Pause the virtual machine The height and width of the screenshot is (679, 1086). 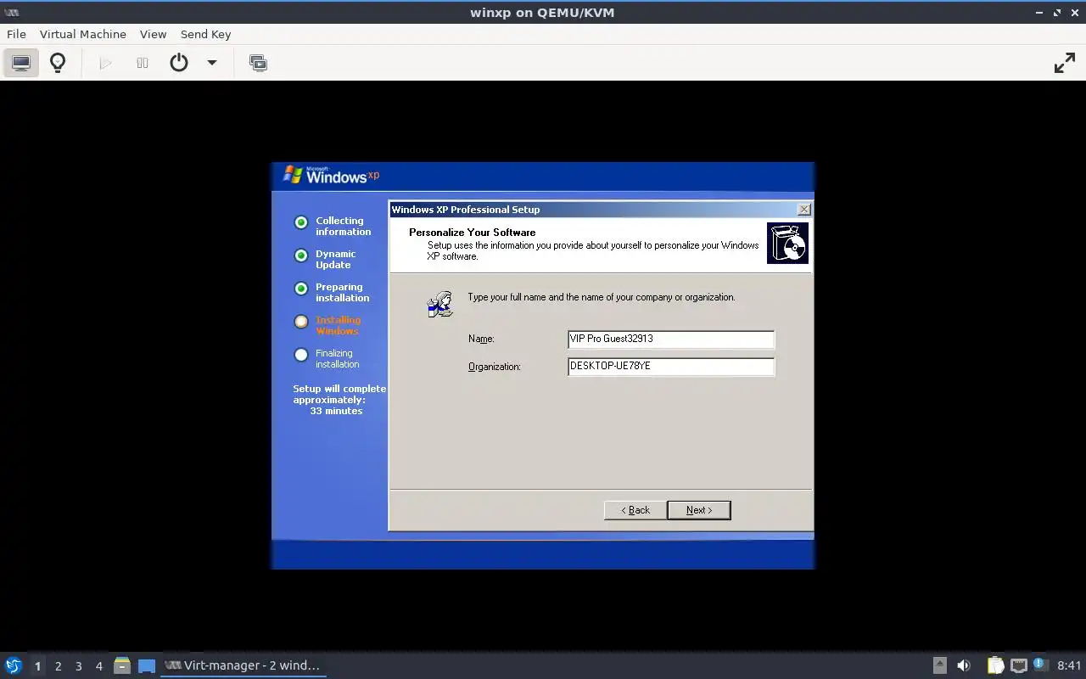pyautogui.click(x=143, y=63)
